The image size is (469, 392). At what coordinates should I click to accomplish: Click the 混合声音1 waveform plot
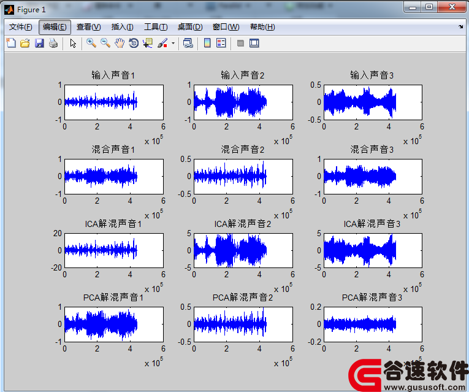coord(114,177)
